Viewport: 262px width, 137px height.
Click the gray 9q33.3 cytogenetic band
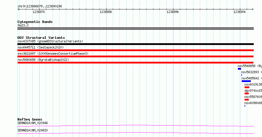coord(135,29)
